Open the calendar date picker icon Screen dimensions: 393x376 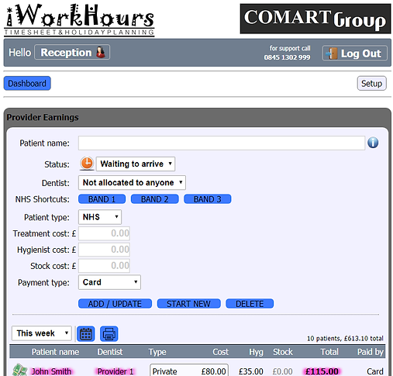[86, 334]
